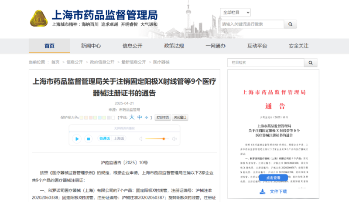349x202 pixels.
Task: Switch audio language to 普通话
Action: 105,138
